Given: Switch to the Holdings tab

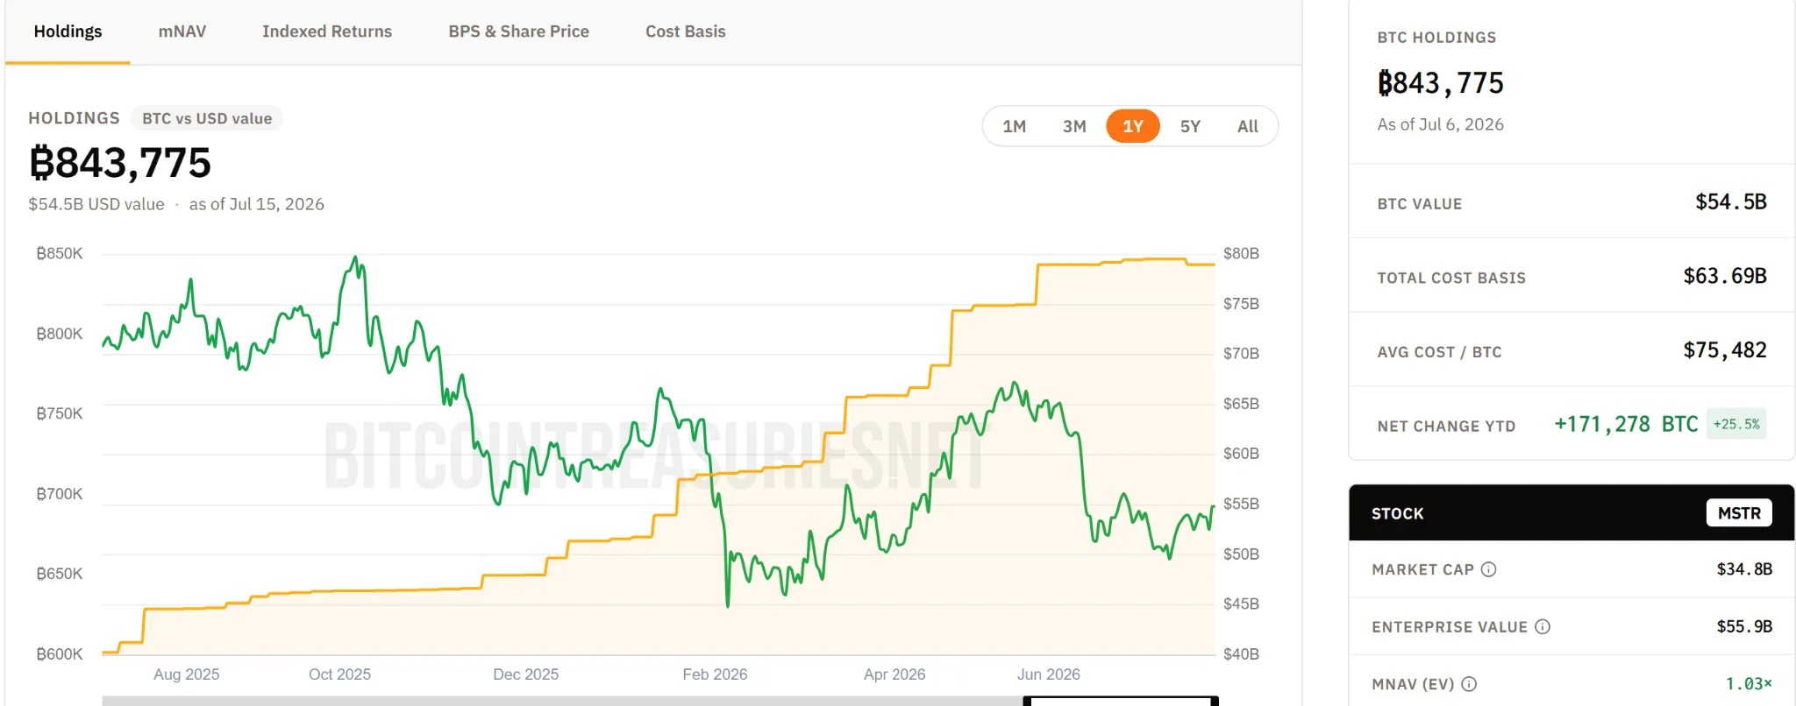Looking at the screenshot, I should tap(68, 32).
